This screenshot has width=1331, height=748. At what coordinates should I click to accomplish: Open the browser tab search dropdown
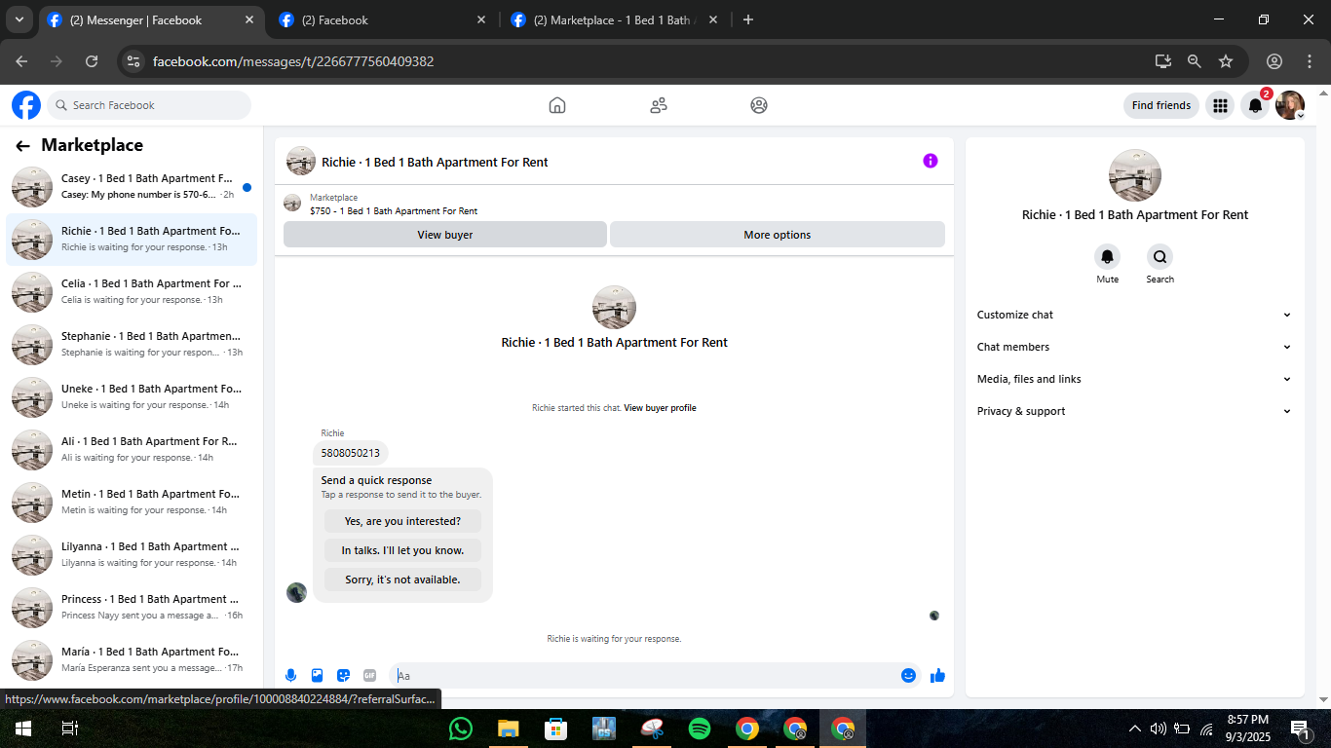click(19, 19)
